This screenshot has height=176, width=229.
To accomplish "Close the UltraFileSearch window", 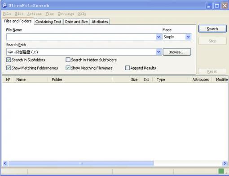I will click(225, 6).
